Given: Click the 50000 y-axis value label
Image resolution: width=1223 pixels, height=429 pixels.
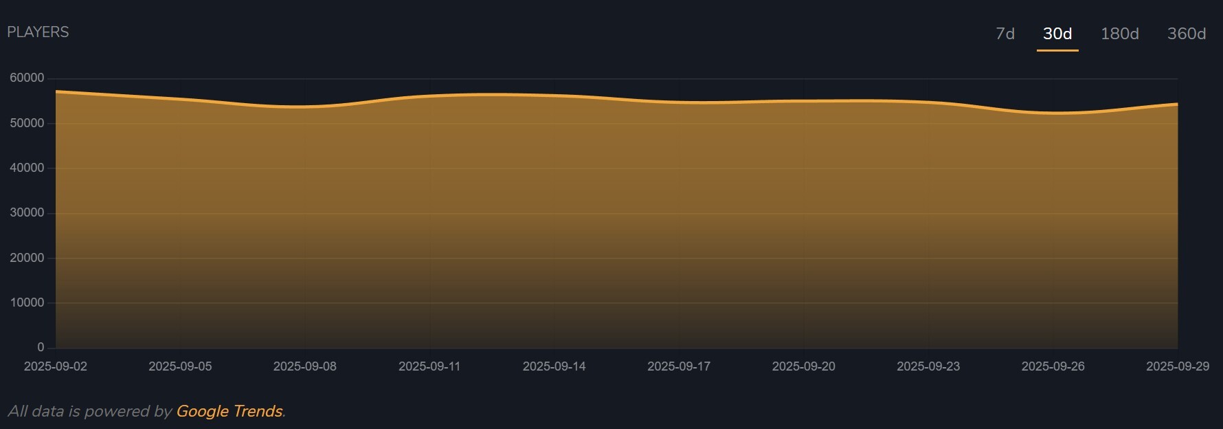Looking at the screenshot, I should click(27, 123).
